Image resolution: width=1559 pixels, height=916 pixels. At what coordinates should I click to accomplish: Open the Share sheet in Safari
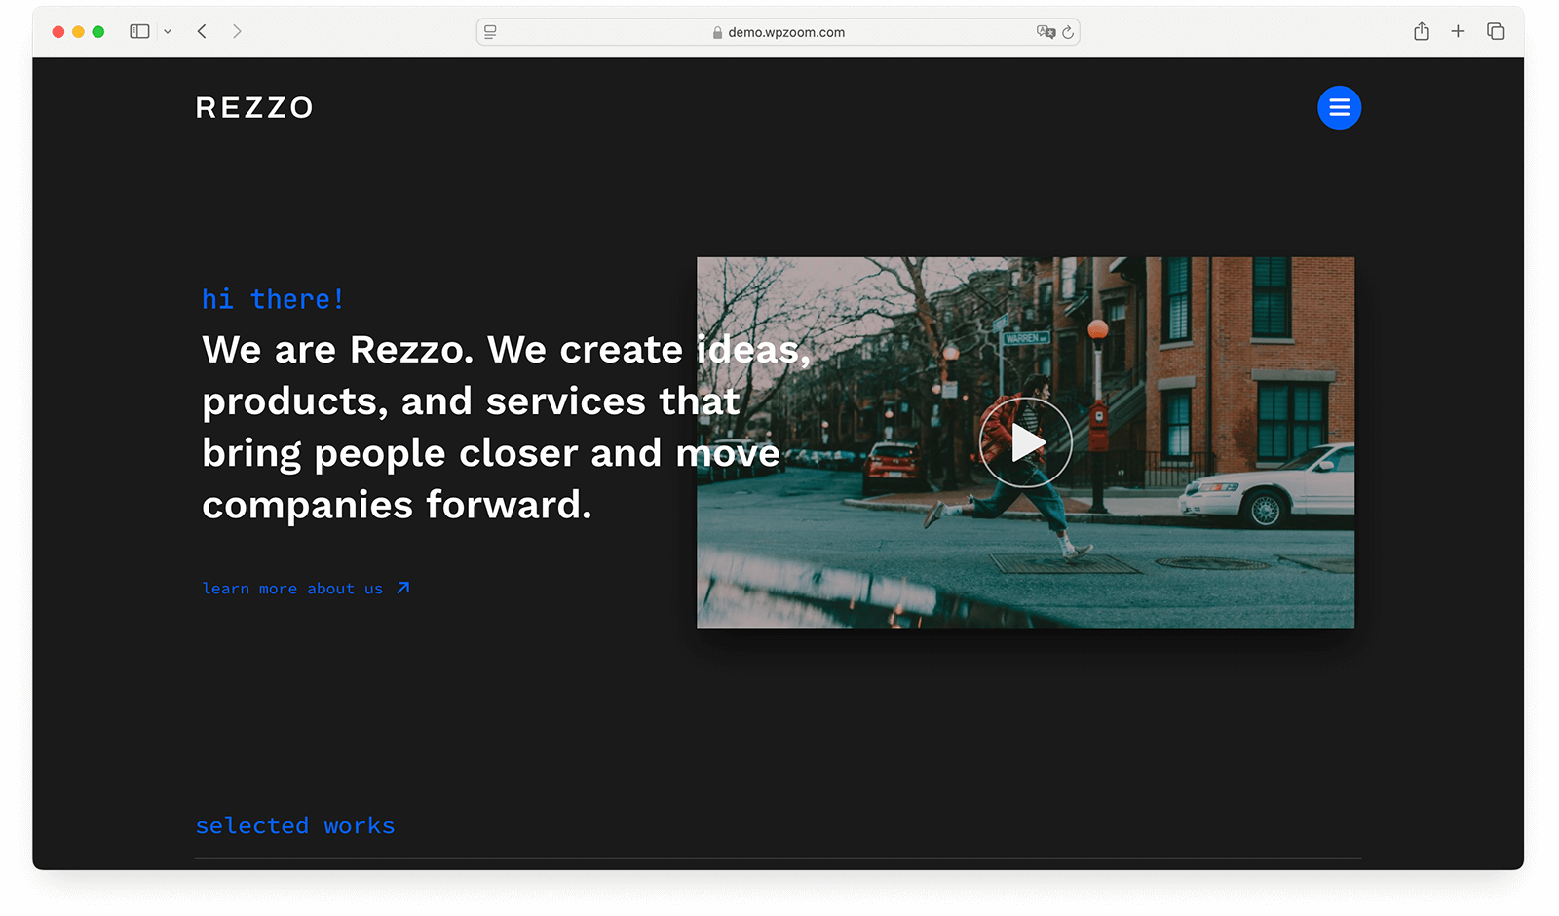[1421, 31]
